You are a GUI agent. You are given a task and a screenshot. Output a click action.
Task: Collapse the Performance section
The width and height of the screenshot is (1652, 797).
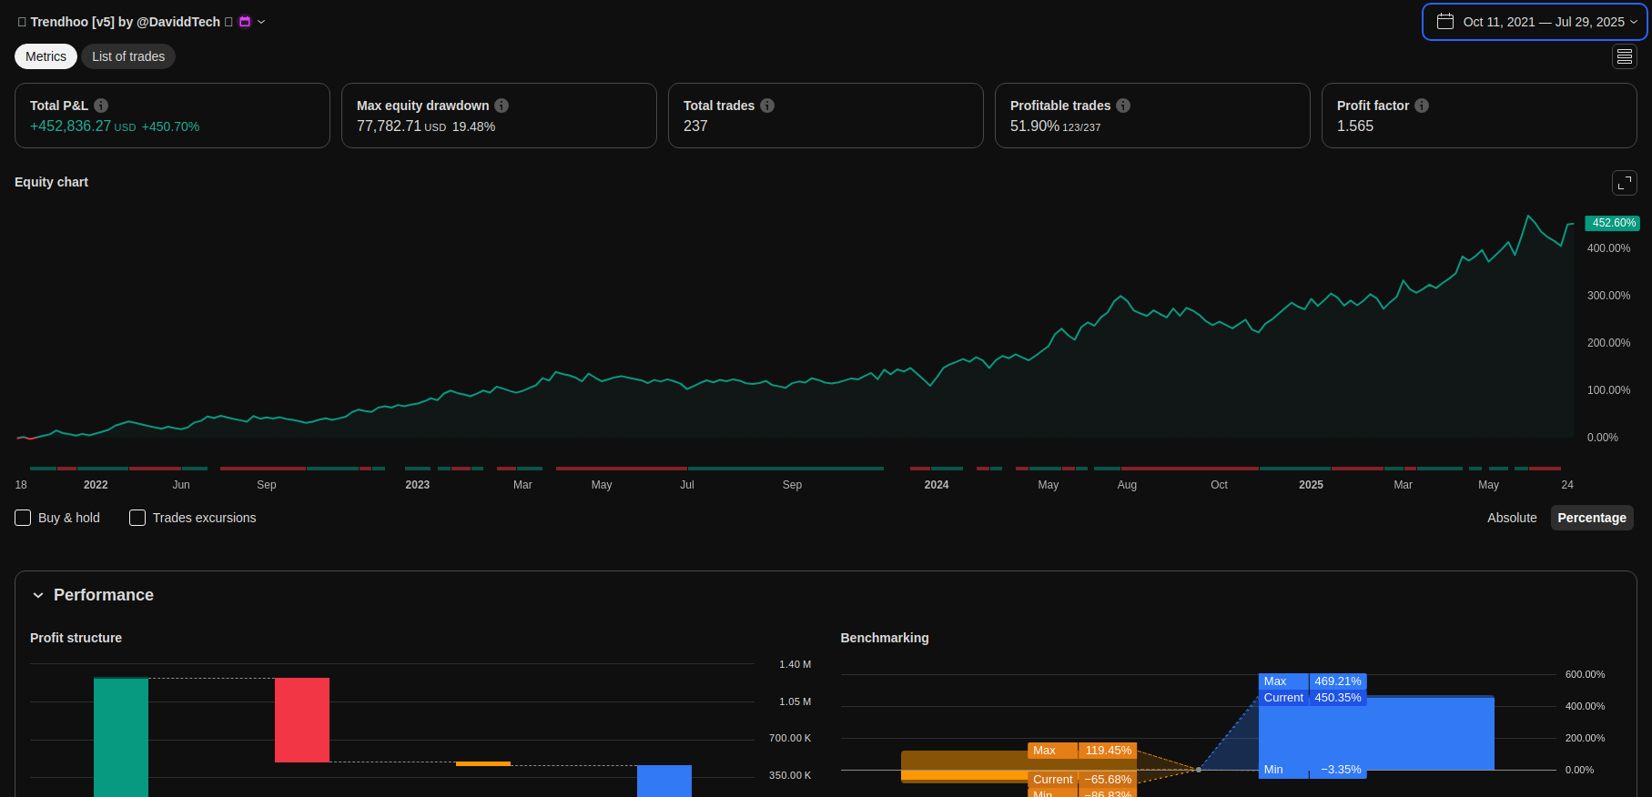tap(38, 595)
